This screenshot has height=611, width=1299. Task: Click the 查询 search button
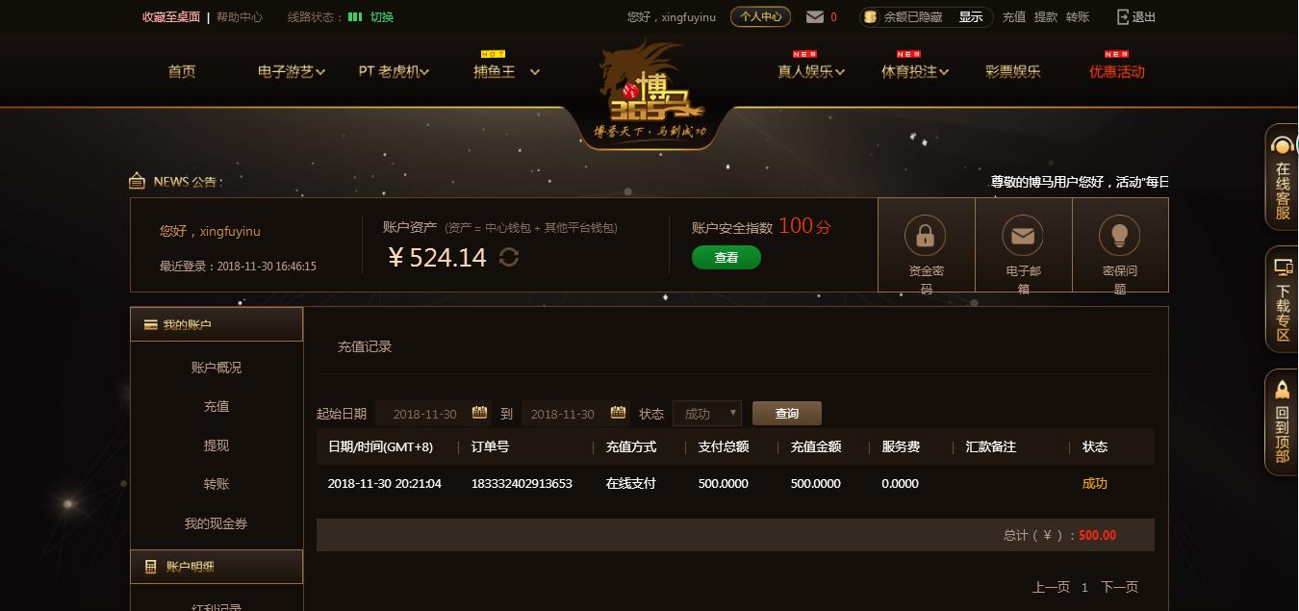click(x=787, y=413)
